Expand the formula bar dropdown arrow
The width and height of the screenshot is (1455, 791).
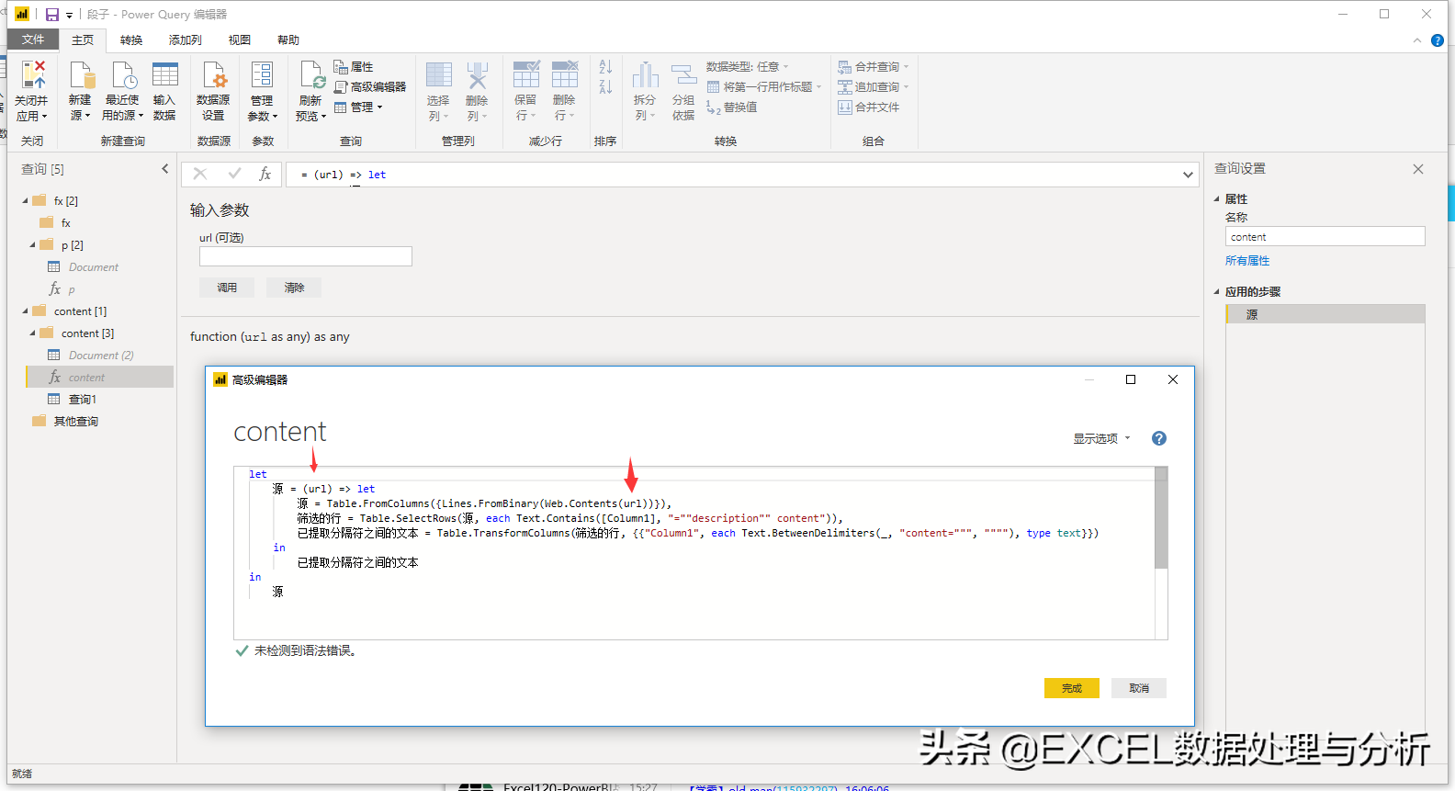[x=1188, y=175]
